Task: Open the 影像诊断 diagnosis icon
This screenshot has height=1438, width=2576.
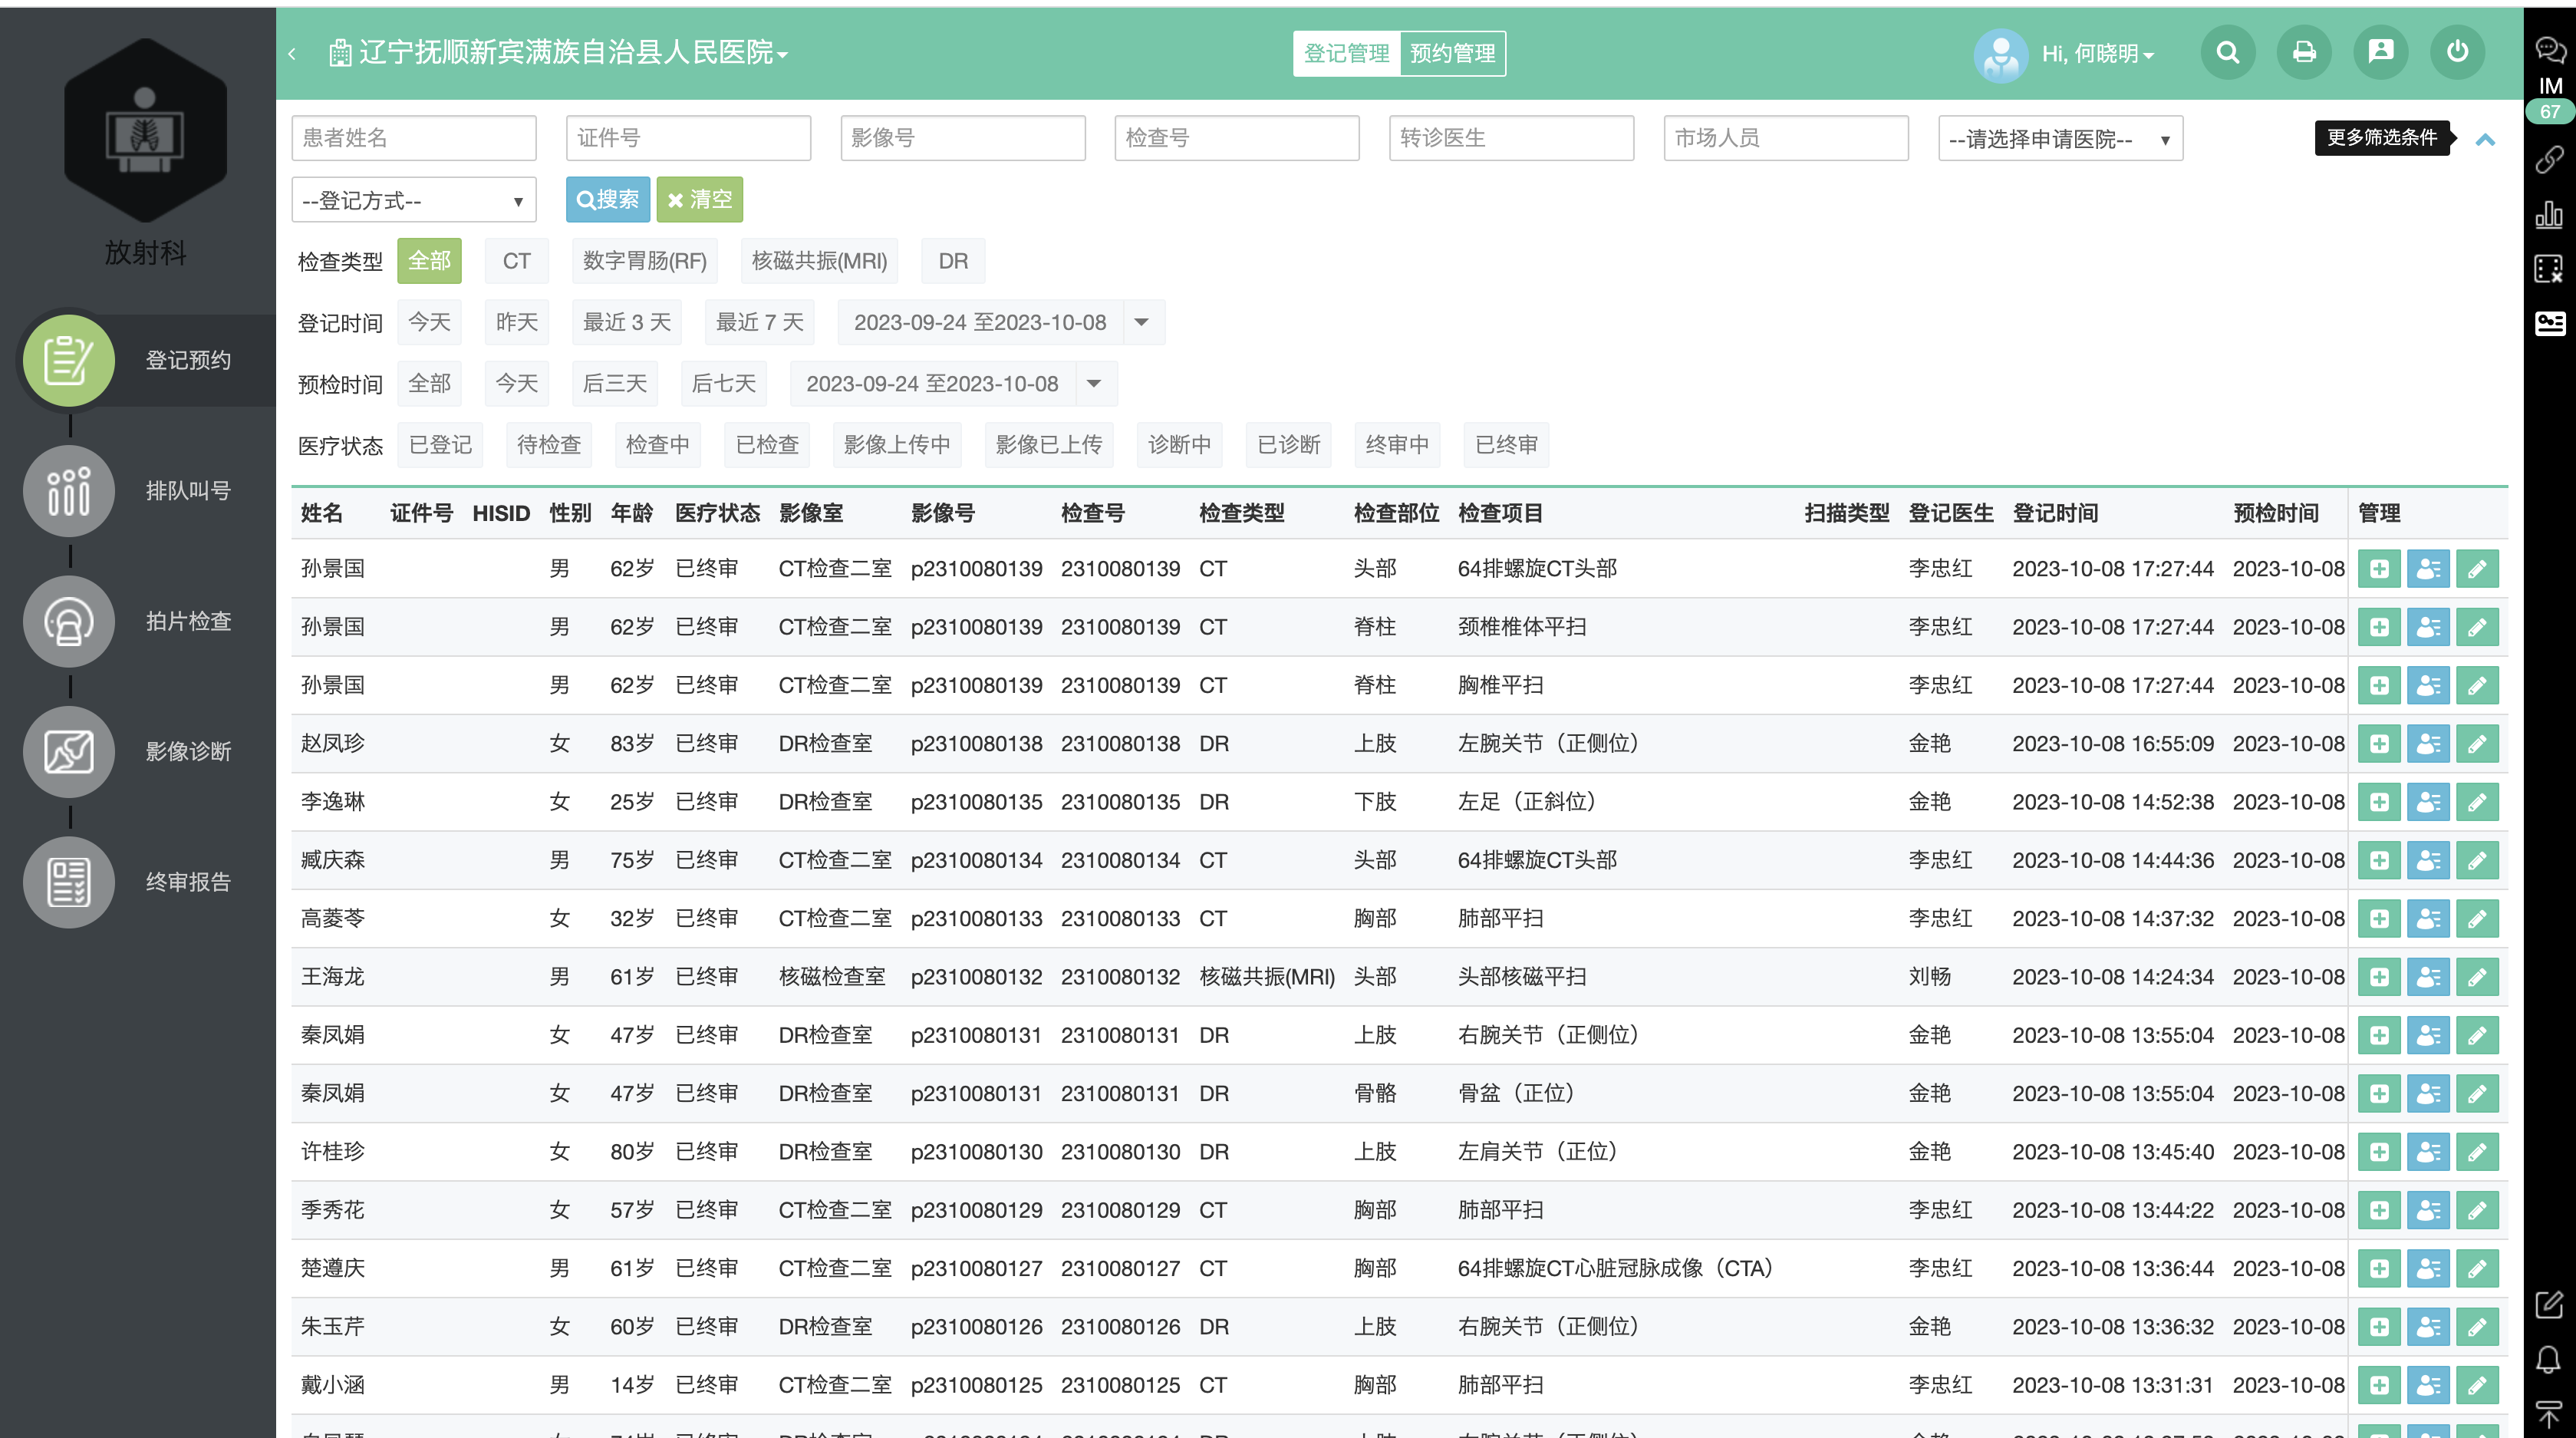Action: coord(69,752)
